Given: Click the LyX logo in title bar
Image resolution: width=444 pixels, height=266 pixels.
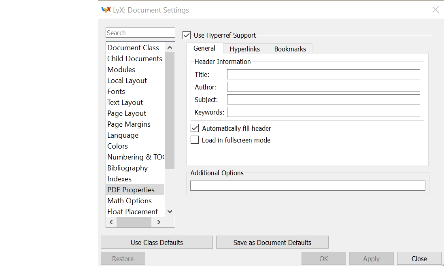Looking at the screenshot, I should click(x=106, y=10).
